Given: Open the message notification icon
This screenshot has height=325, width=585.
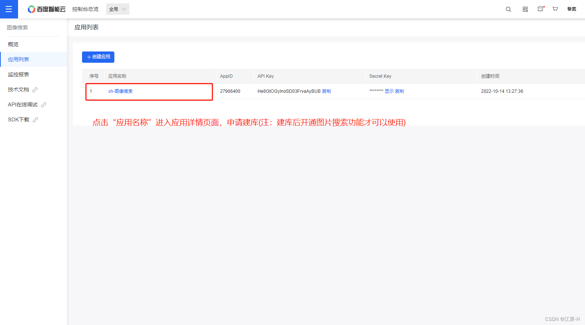Looking at the screenshot, I should (541, 9).
